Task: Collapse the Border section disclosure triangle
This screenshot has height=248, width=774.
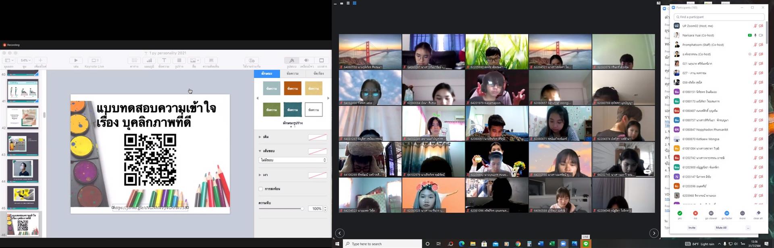Action: 260,151
